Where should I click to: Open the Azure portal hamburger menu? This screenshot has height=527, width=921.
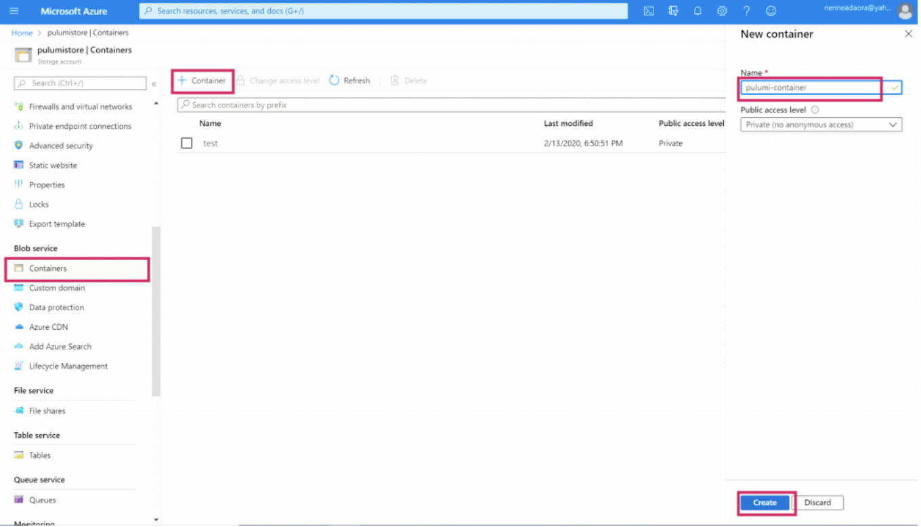pyautogui.click(x=14, y=11)
